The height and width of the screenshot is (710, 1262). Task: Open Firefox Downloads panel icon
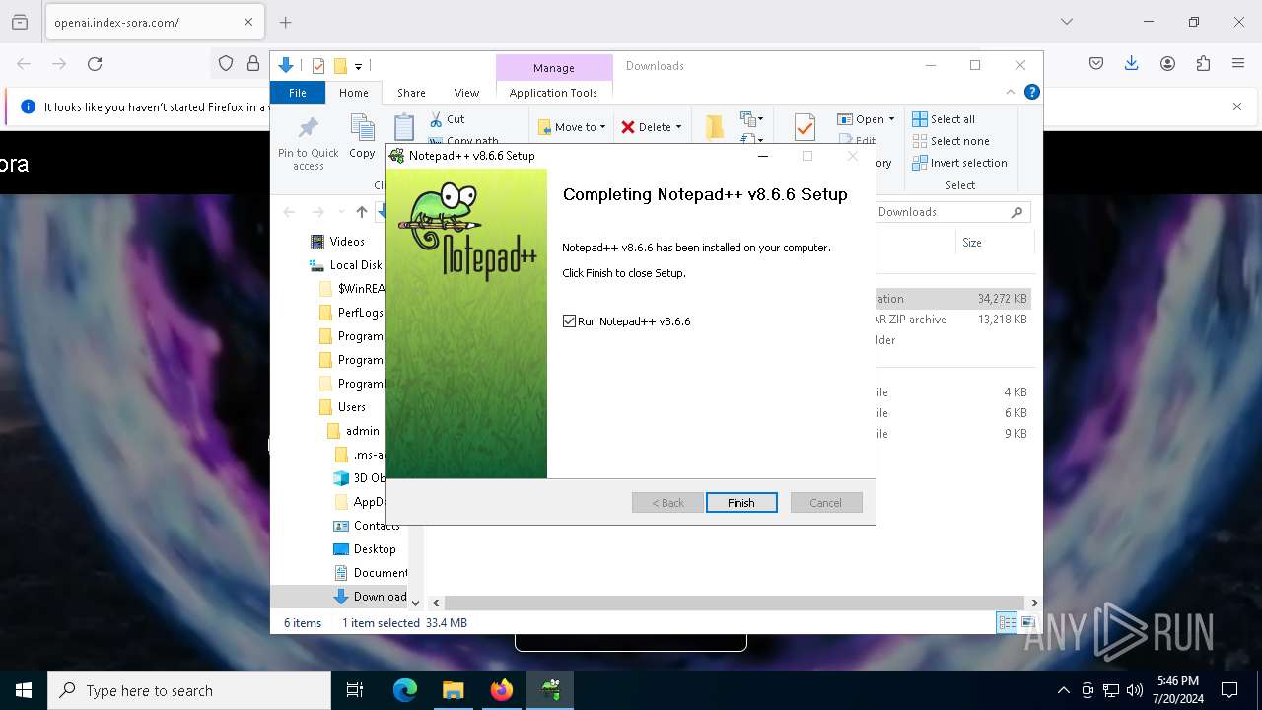1132,64
